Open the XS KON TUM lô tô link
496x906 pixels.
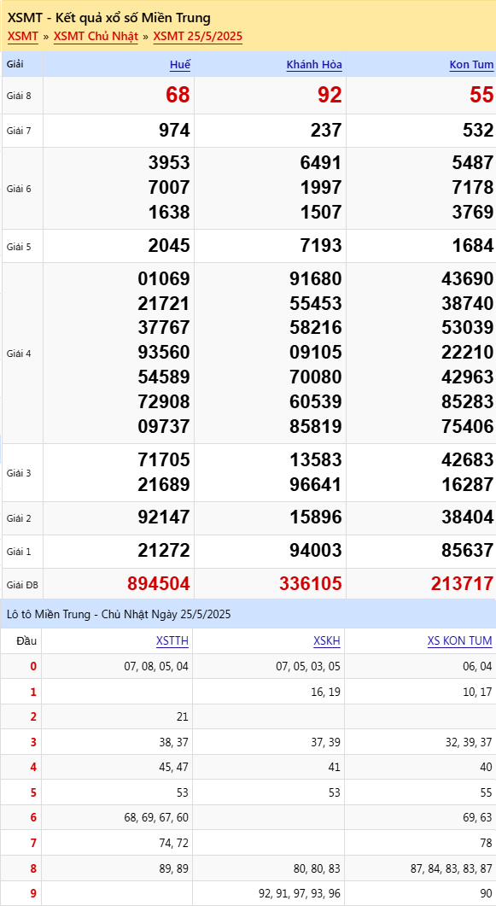point(459,640)
